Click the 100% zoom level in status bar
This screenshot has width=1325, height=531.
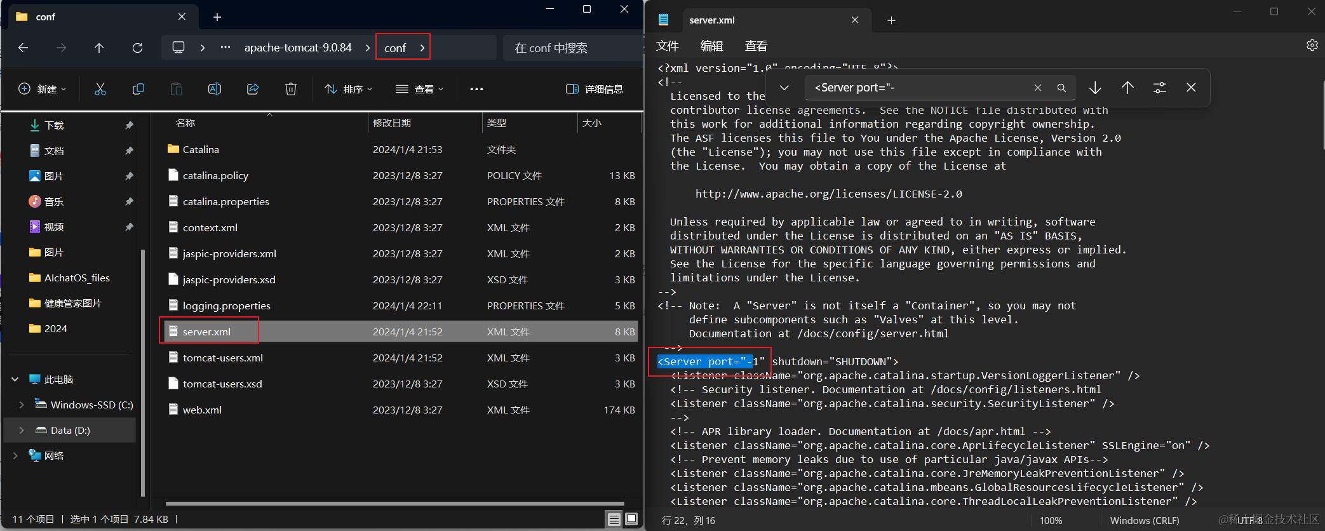[1051, 521]
